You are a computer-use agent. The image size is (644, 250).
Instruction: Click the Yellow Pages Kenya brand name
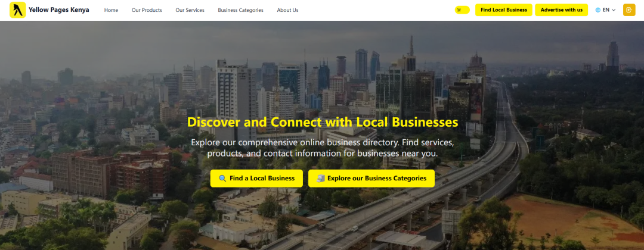coord(58,10)
